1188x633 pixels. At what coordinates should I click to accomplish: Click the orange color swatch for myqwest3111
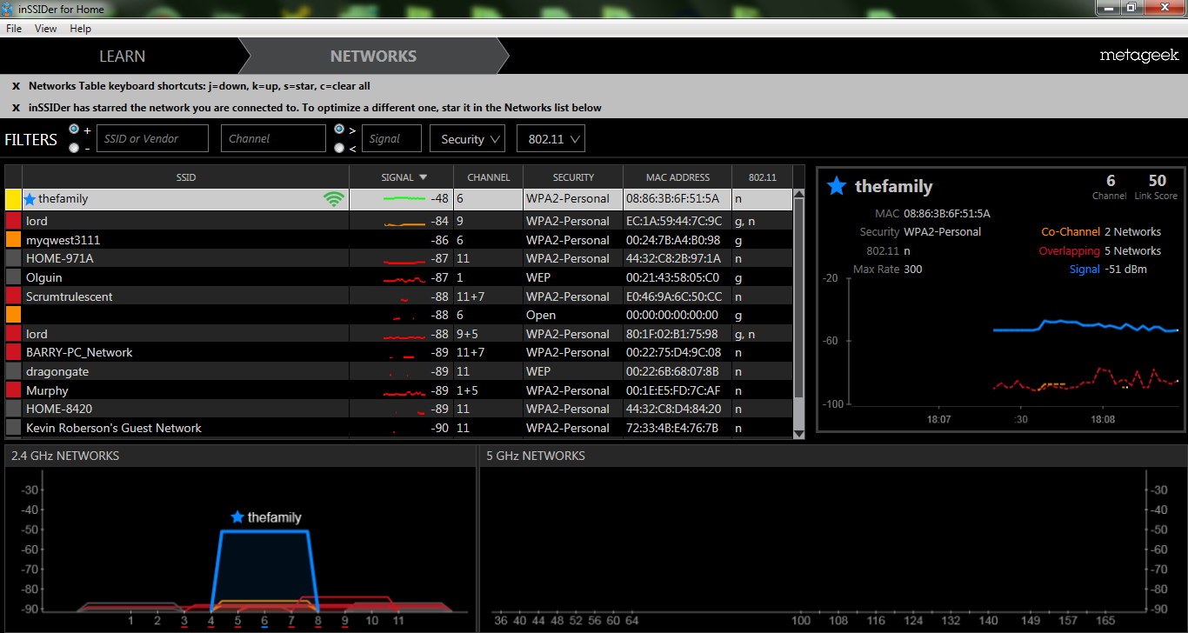[x=13, y=240]
